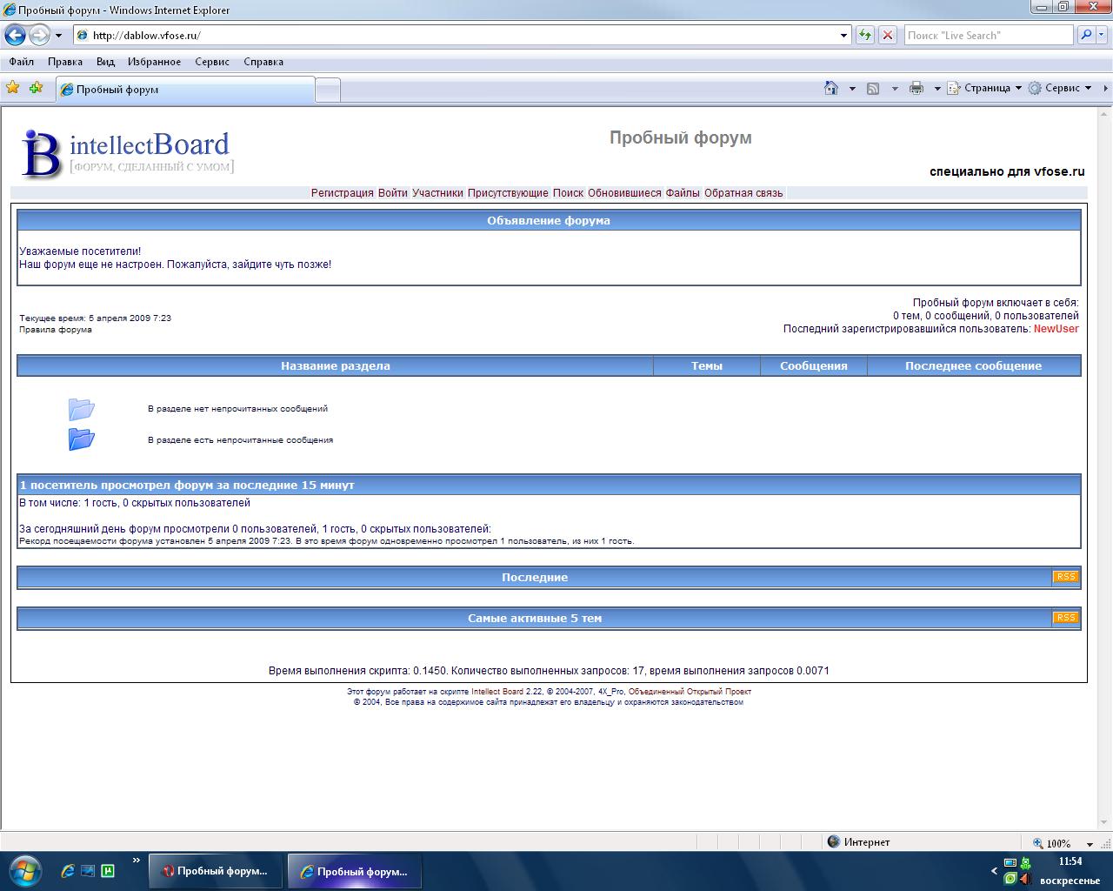Image resolution: width=1113 pixels, height=891 pixels.
Task: Click the Refresh page icon
Action: point(864,36)
